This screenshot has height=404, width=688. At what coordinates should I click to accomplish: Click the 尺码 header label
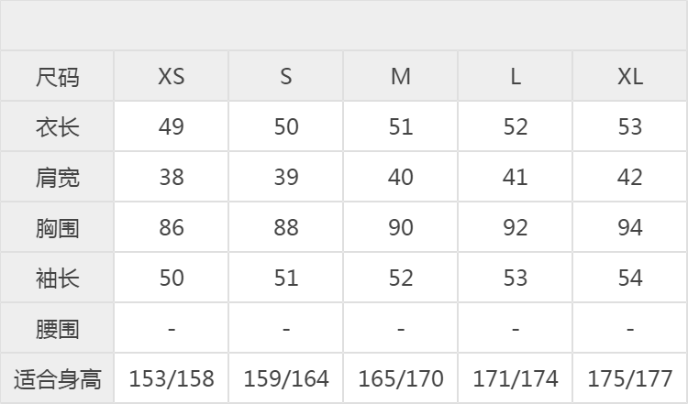[57, 77]
